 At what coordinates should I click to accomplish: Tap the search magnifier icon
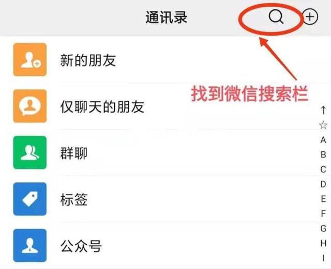pos(276,17)
